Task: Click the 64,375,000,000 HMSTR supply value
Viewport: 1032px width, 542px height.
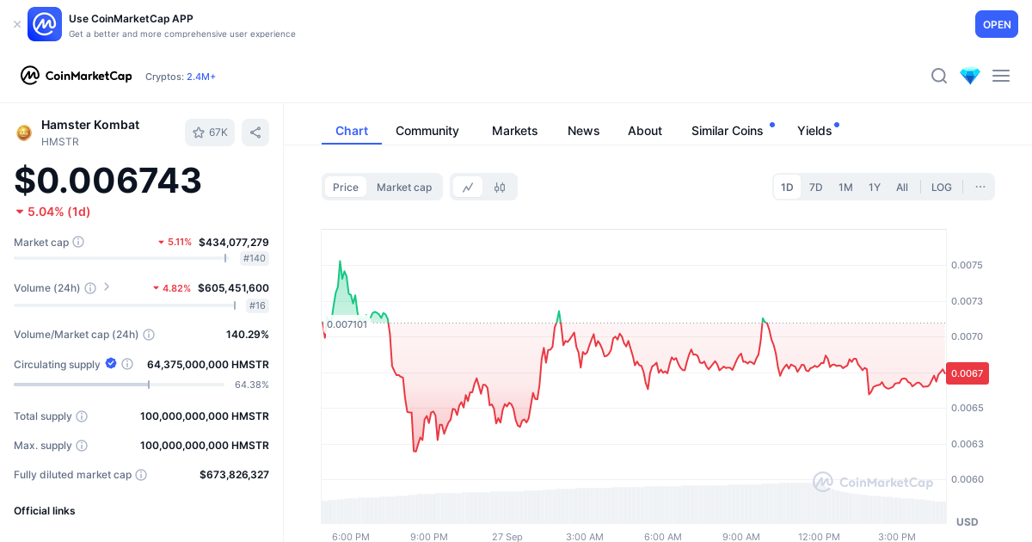Action: pyautogui.click(x=208, y=365)
